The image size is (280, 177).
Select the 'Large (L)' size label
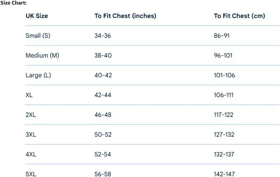(38, 75)
